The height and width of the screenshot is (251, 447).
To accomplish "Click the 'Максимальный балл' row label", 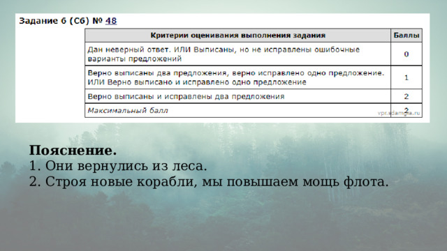I will (128, 110).
